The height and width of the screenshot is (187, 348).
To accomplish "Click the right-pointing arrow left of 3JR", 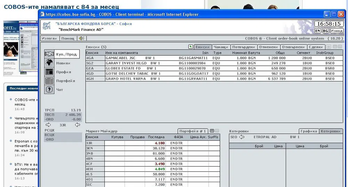I will click(x=48, y=125).
